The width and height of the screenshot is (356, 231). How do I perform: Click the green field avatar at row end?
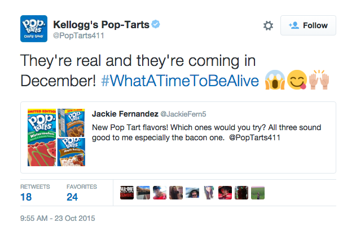258,193
